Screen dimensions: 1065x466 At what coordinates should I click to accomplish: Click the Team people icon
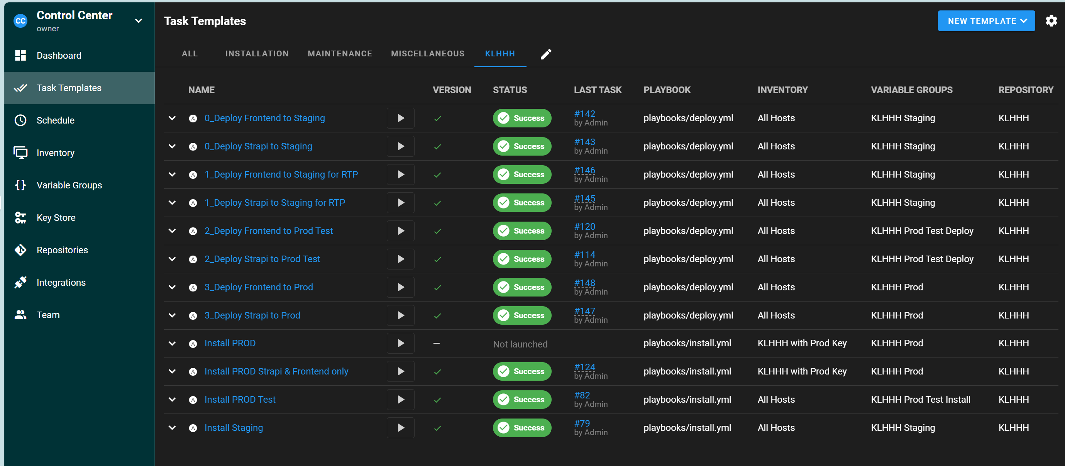[20, 315]
